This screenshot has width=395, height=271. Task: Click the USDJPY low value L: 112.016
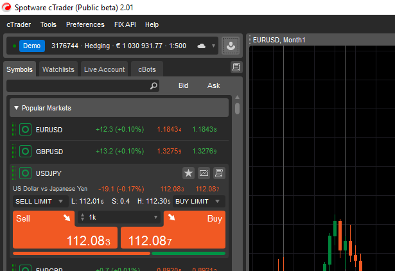click(x=87, y=201)
